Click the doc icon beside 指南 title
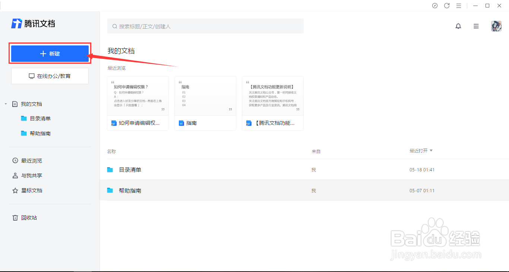The width and height of the screenshot is (509, 272). [x=181, y=123]
